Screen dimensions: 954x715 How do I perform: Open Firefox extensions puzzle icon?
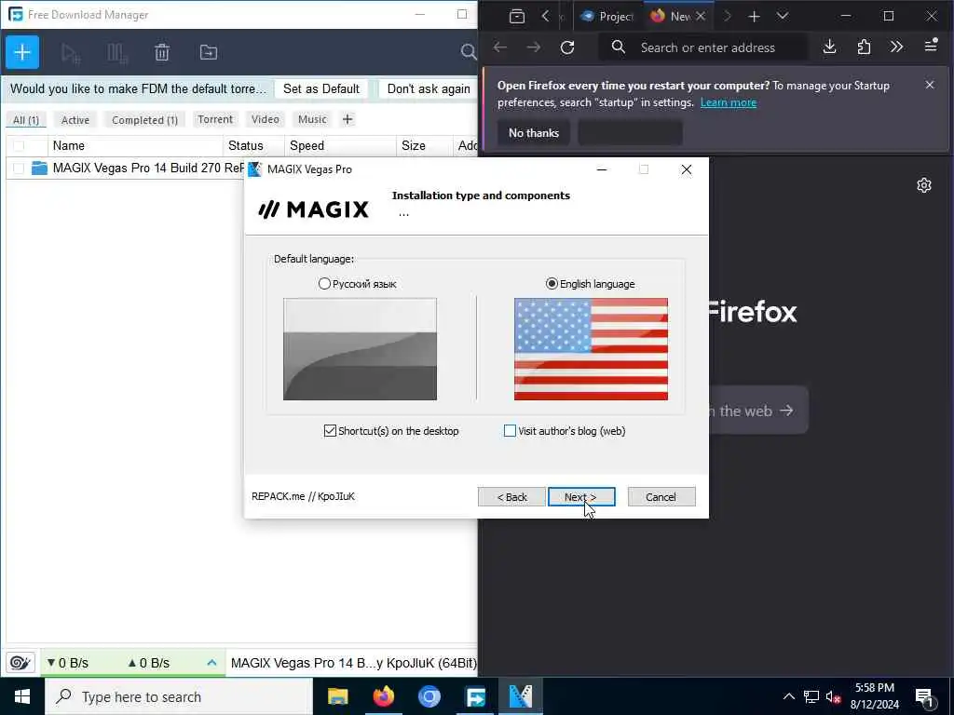pyautogui.click(x=864, y=47)
